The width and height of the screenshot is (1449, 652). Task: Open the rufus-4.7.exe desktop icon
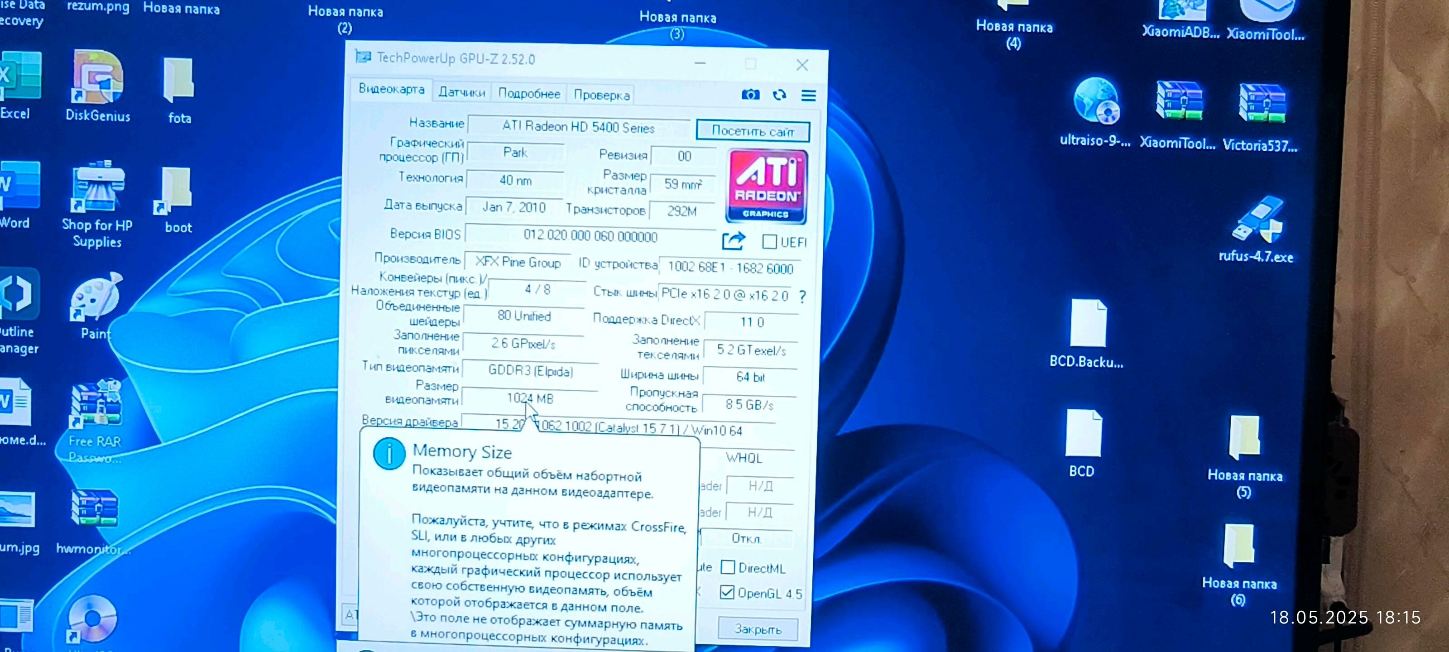pos(1257,220)
